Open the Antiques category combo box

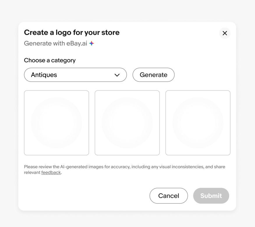(x=75, y=75)
